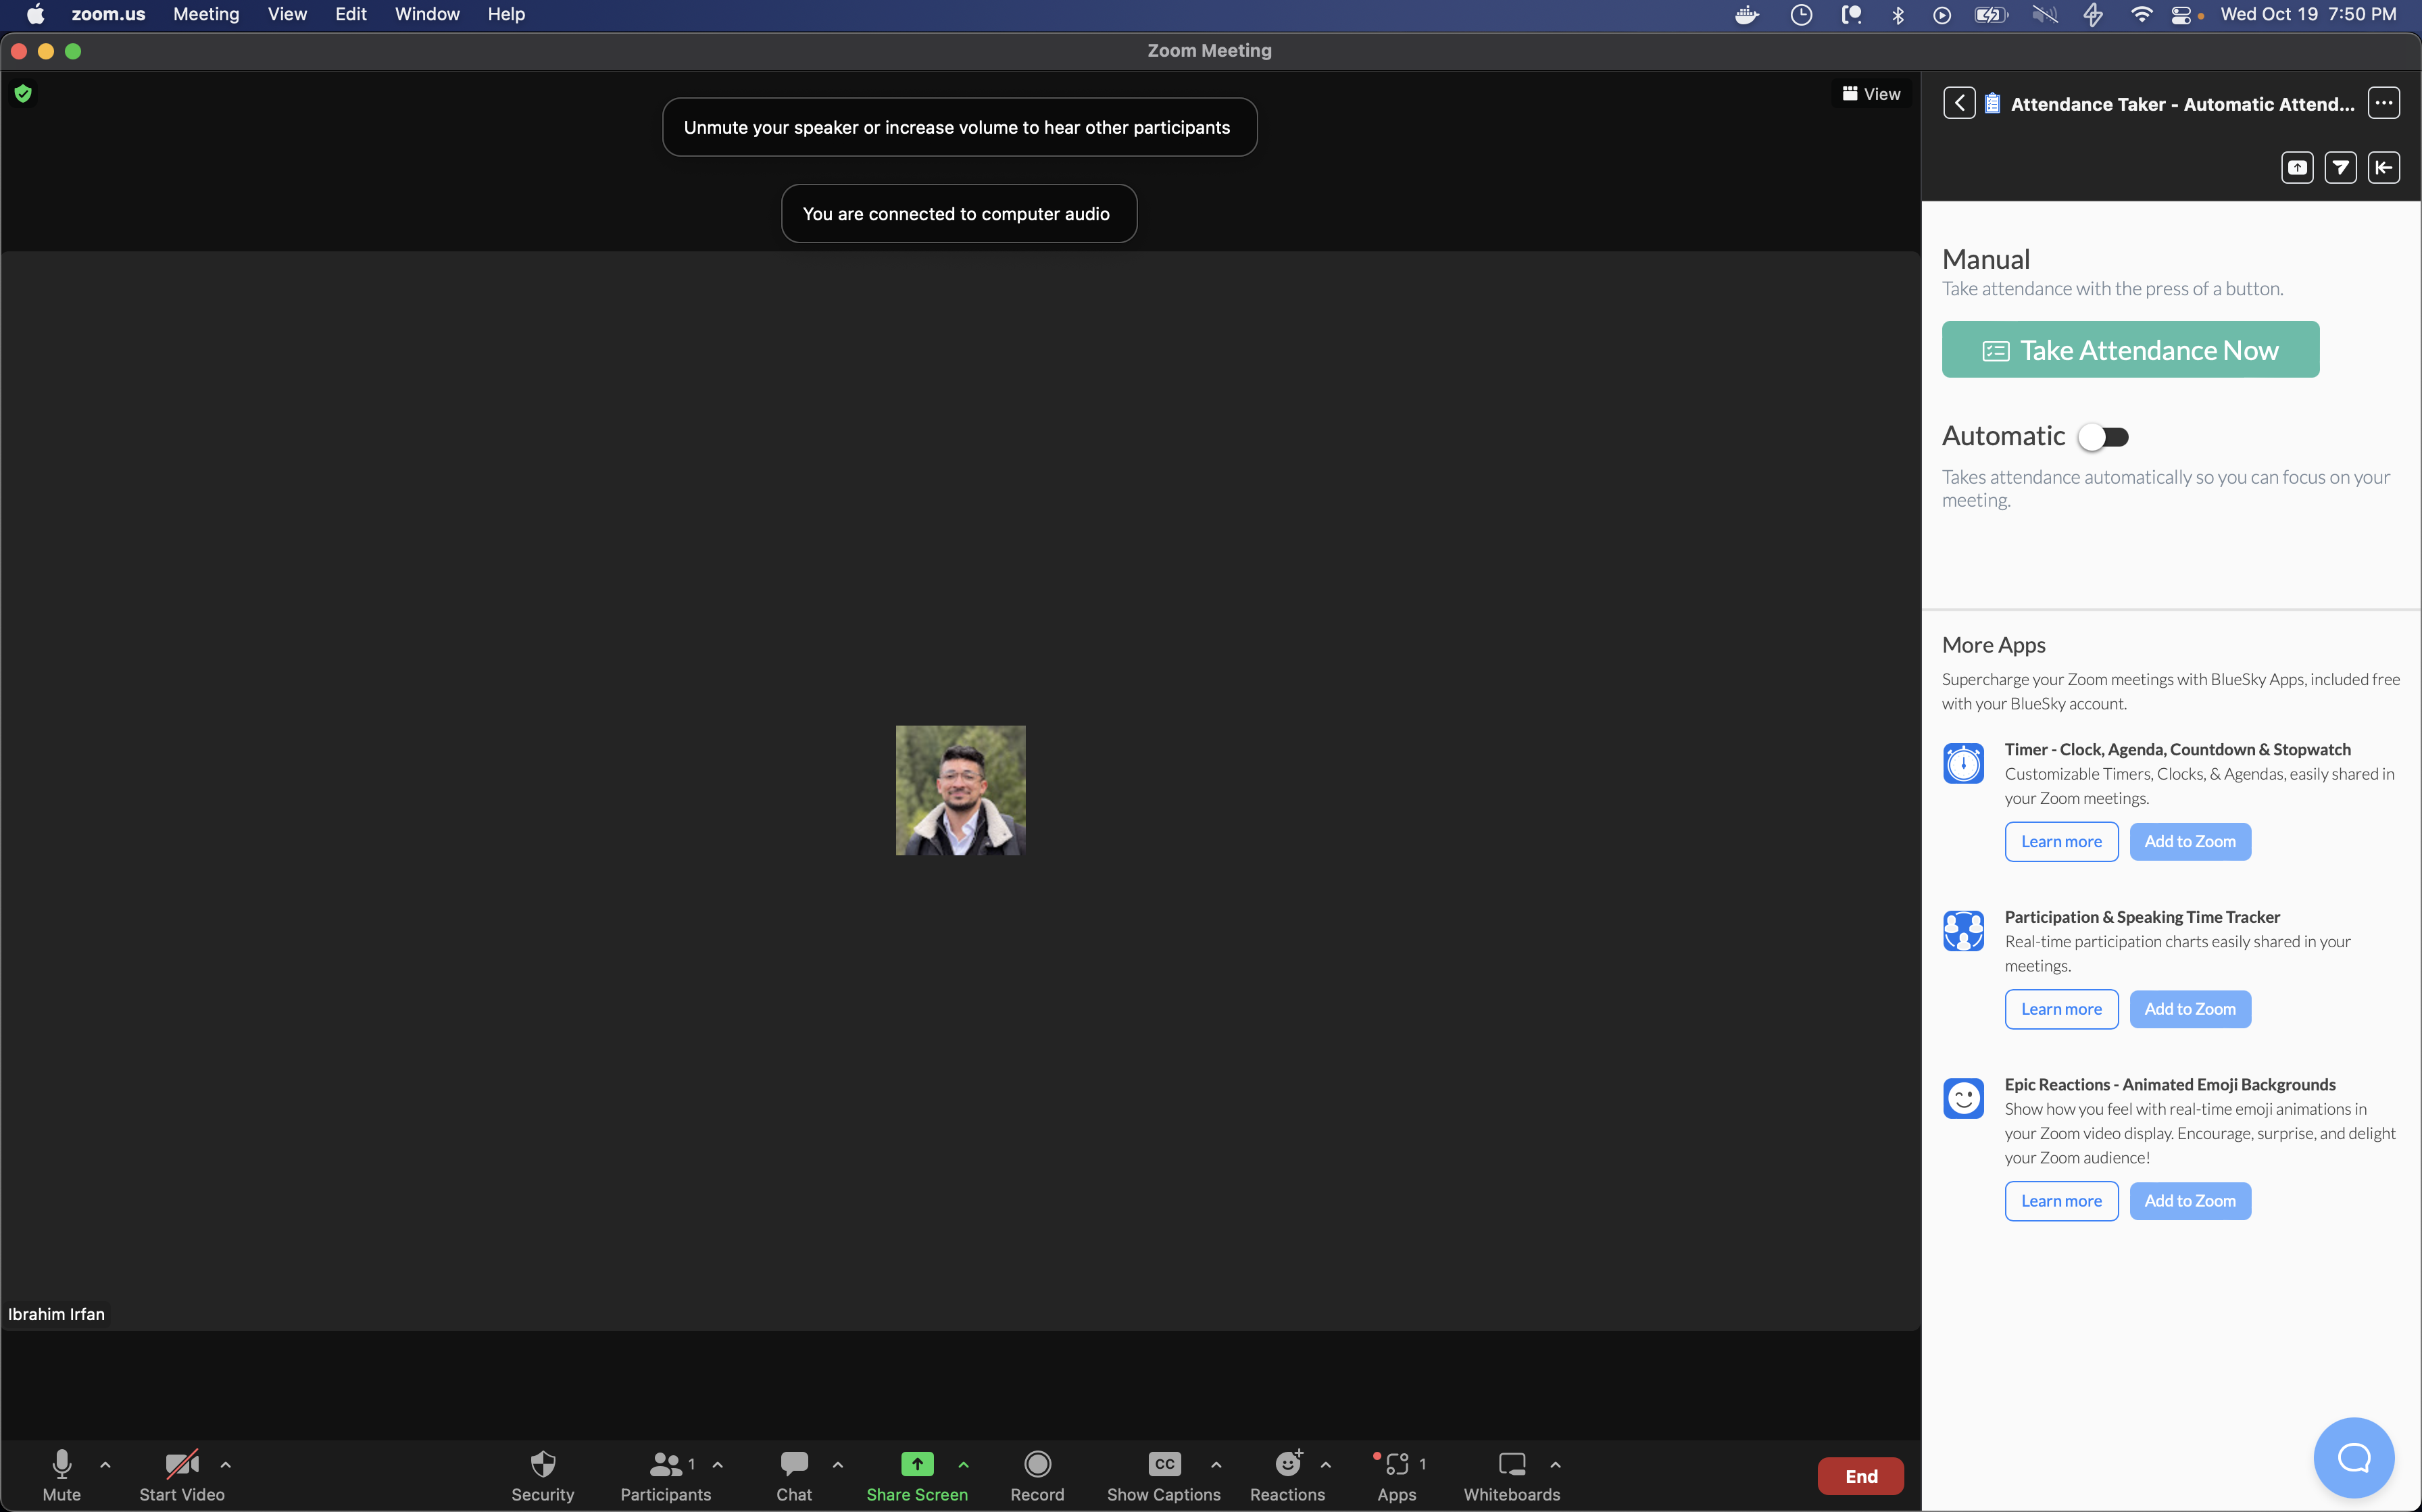Image resolution: width=2422 pixels, height=1512 pixels.
Task: Expand the Chat options arrow
Action: tap(838, 1465)
